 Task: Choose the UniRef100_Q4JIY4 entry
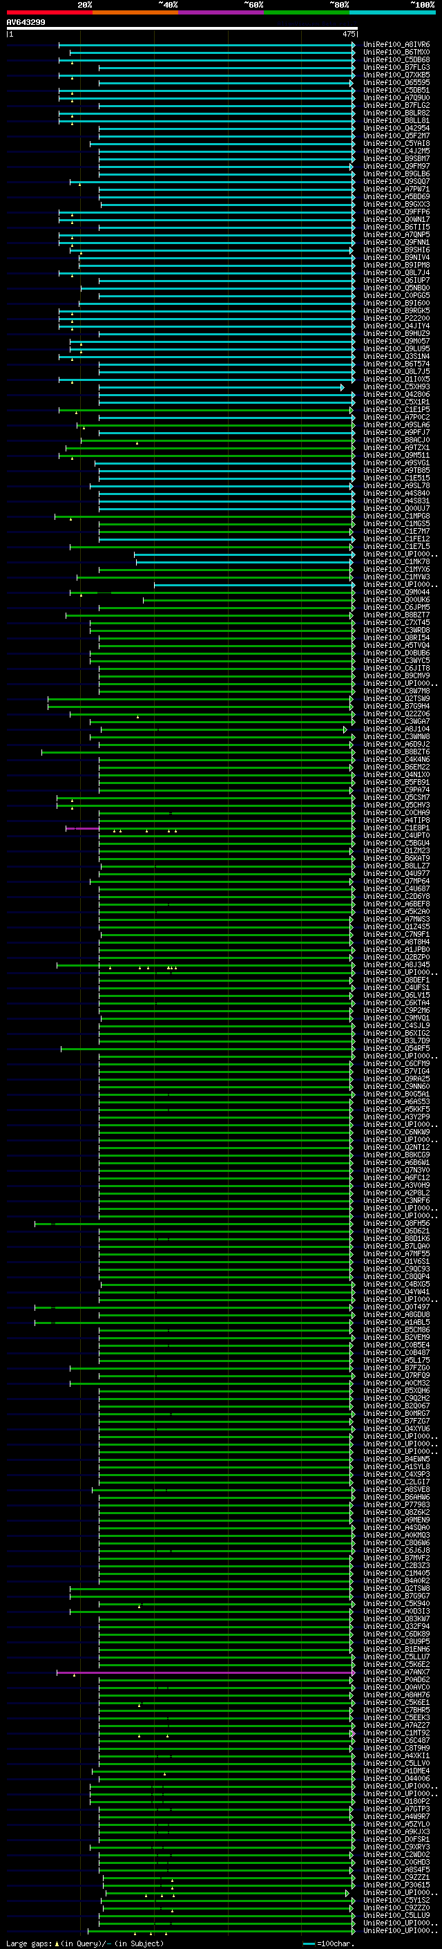396,326
